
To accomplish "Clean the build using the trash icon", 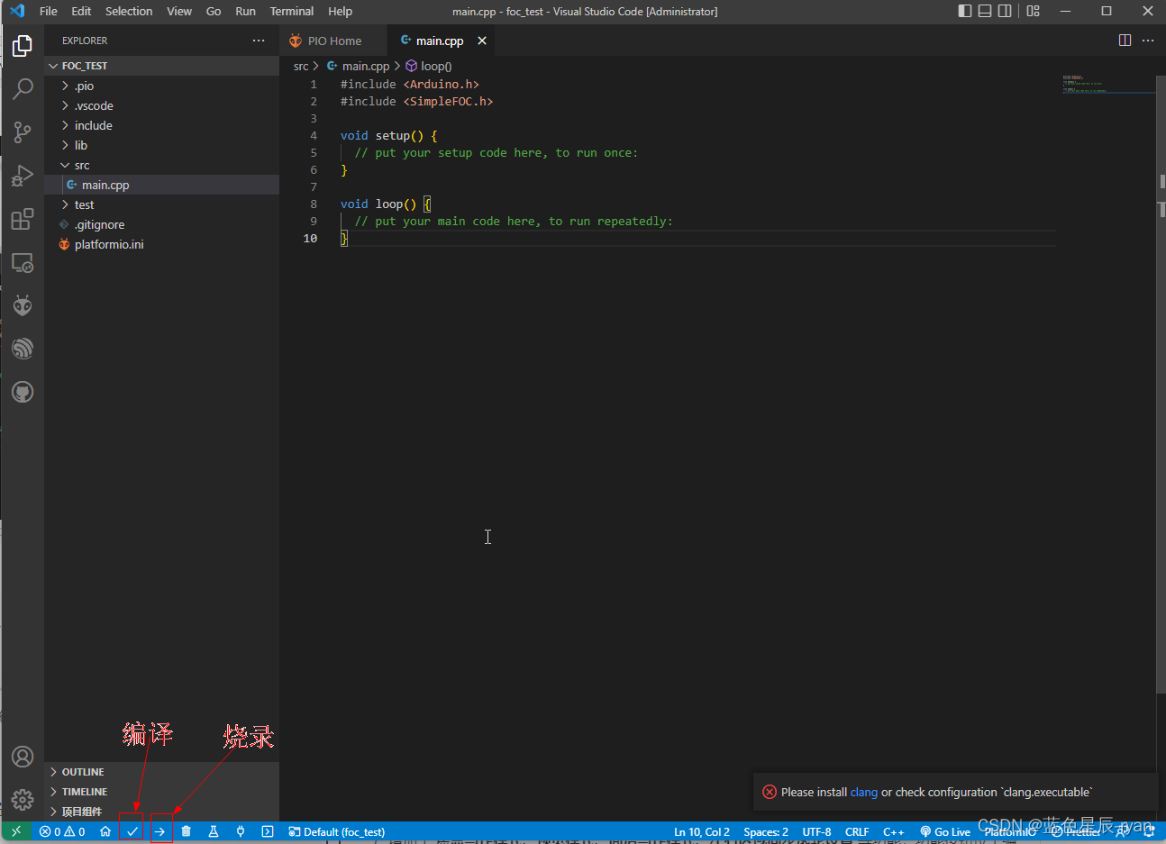I will click(186, 830).
